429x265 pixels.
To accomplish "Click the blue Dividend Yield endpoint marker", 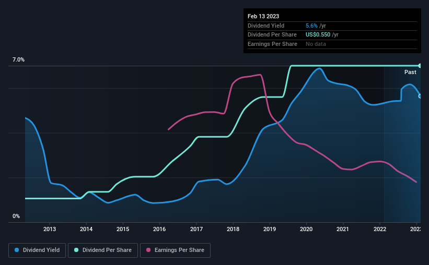I will click(420, 96).
